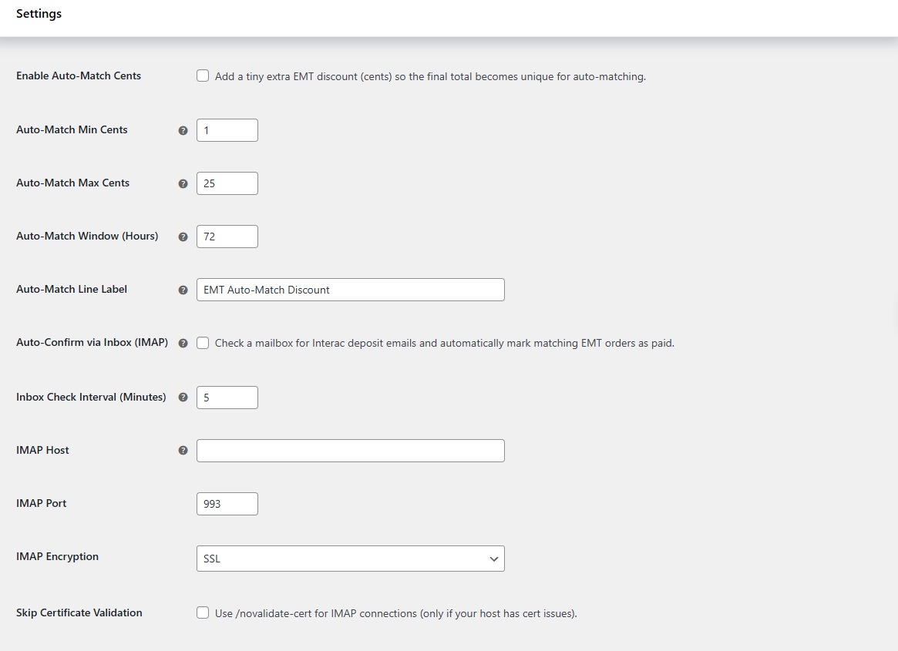Open the IMAP Encryption dropdown

[x=350, y=559]
